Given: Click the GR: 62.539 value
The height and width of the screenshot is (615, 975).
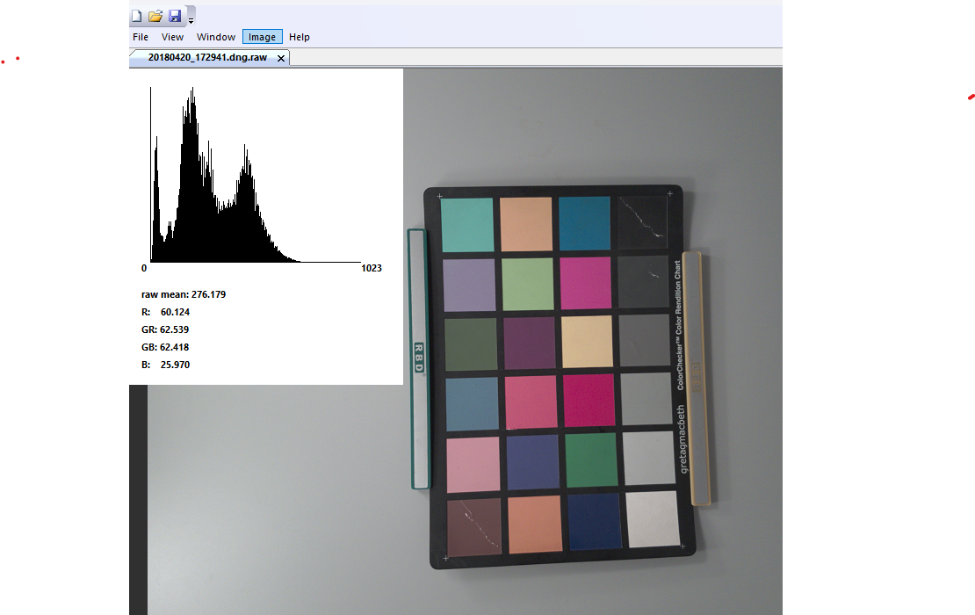Looking at the screenshot, I should click(165, 329).
